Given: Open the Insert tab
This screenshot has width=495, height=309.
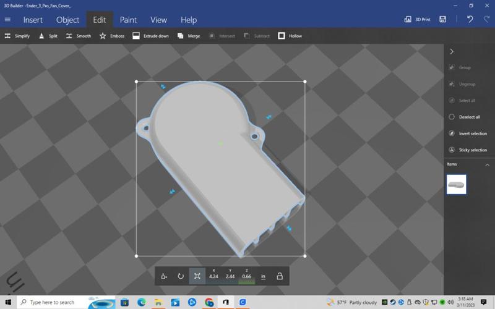Looking at the screenshot, I should 33,20.
